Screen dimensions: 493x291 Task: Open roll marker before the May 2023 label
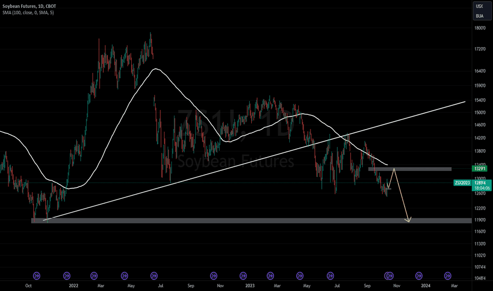(x=299, y=276)
